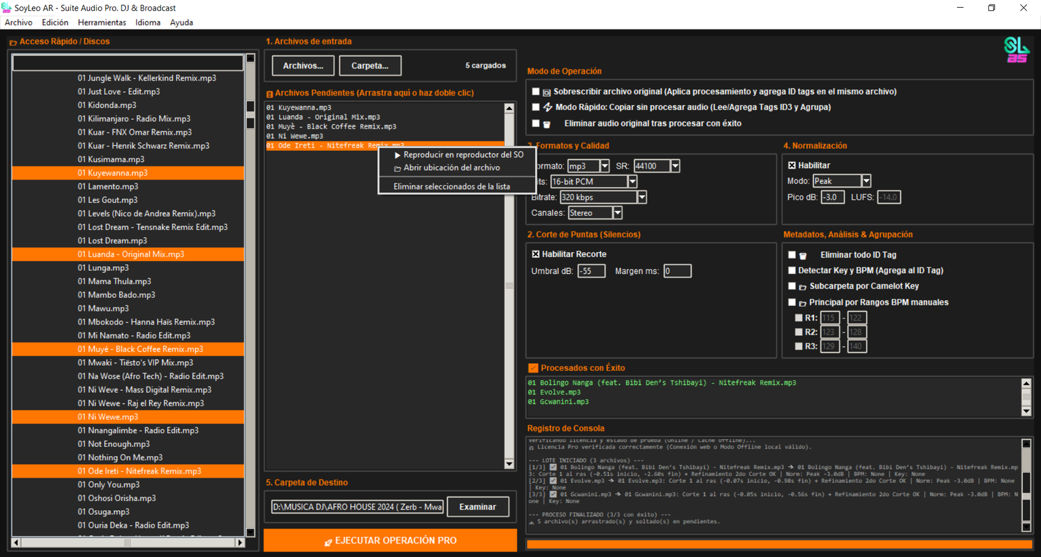The image size is (1041, 557).
Task: Uncheck Habilitar under Normalización
Action: coord(792,165)
